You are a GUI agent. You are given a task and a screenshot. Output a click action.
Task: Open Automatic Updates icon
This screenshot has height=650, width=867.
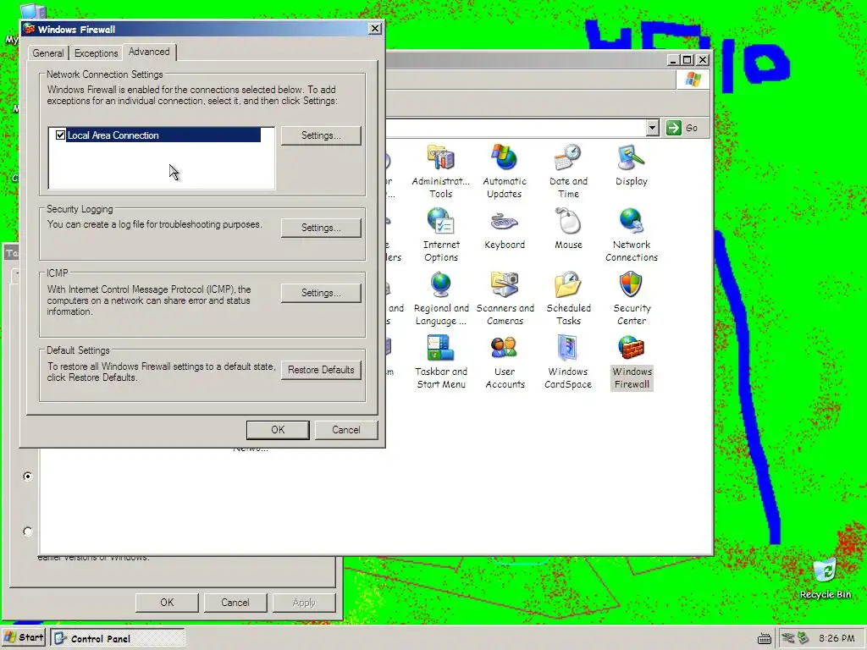click(505, 171)
